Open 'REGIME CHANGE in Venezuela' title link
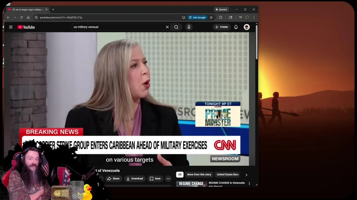This screenshot has height=200, width=357. [226, 184]
